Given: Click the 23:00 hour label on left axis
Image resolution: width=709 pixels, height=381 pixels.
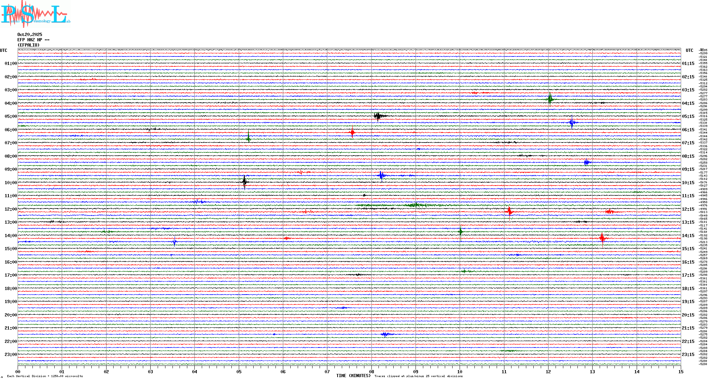Looking at the screenshot, I should (11, 355).
